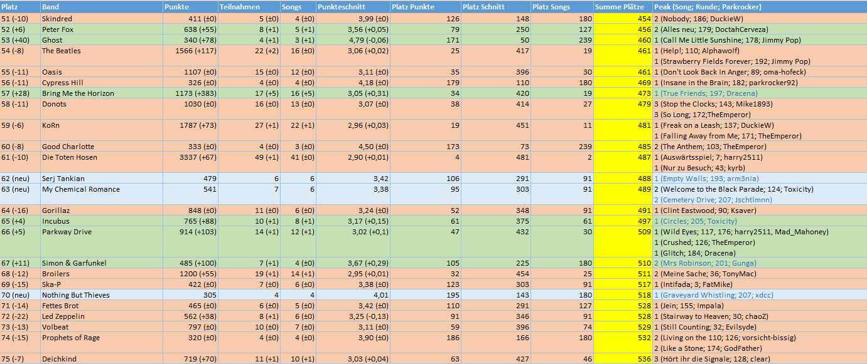Select the "Serj Tankian" cell
The height and width of the screenshot is (364, 867).
(x=101, y=179)
